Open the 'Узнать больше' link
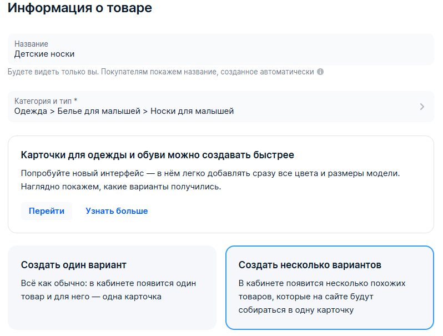443x336 pixels. pyautogui.click(x=117, y=211)
